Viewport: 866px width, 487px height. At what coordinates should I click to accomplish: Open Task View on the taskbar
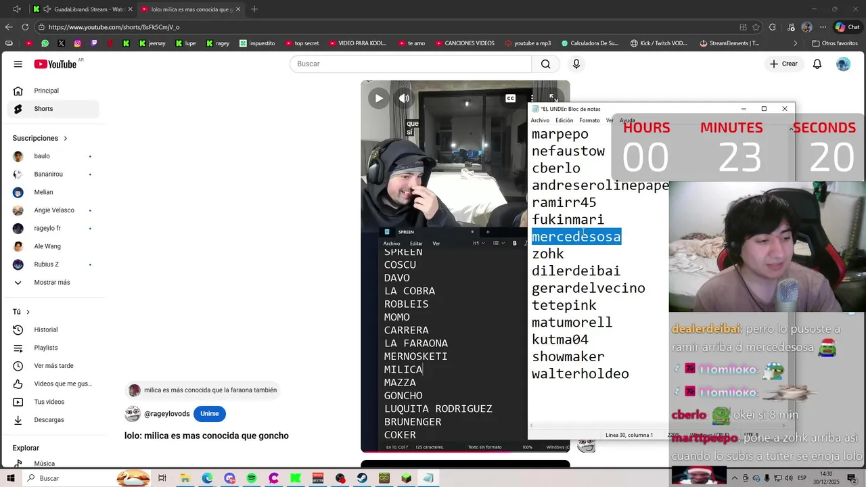(162, 478)
